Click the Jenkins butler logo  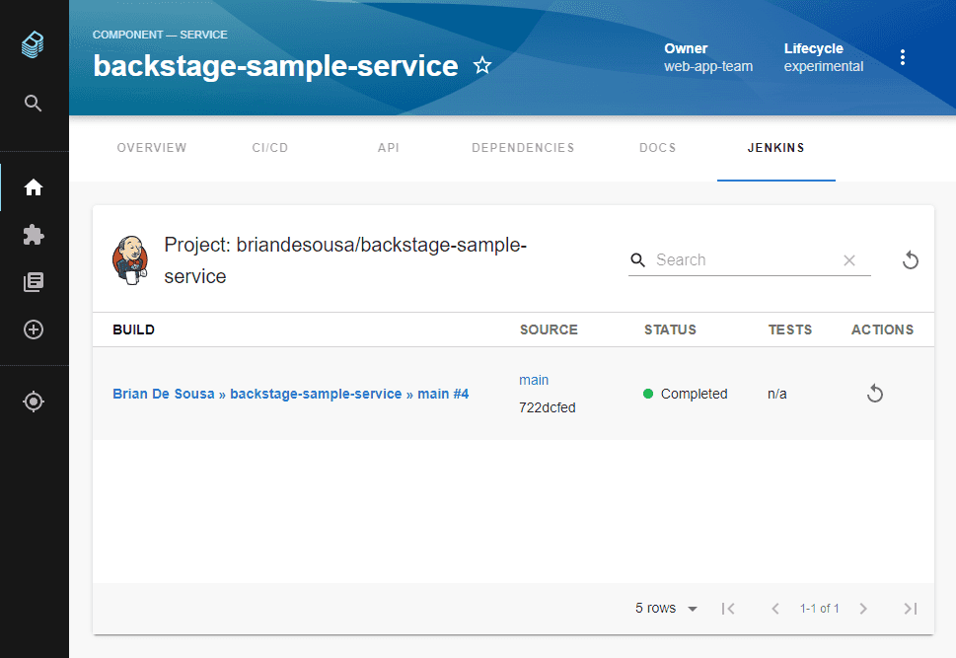(130, 260)
